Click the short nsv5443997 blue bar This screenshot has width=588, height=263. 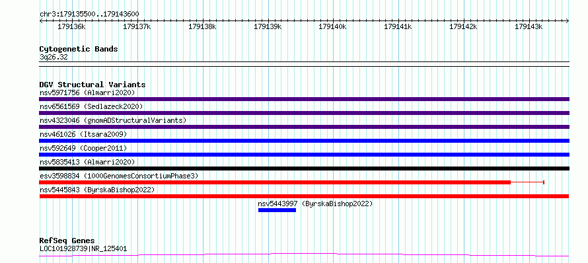(277, 210)
